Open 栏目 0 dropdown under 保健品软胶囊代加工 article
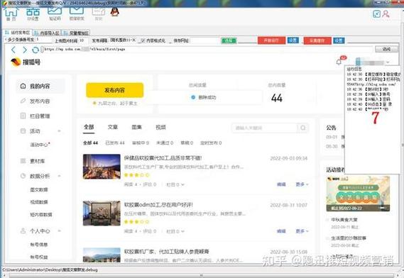 [175, 184]
